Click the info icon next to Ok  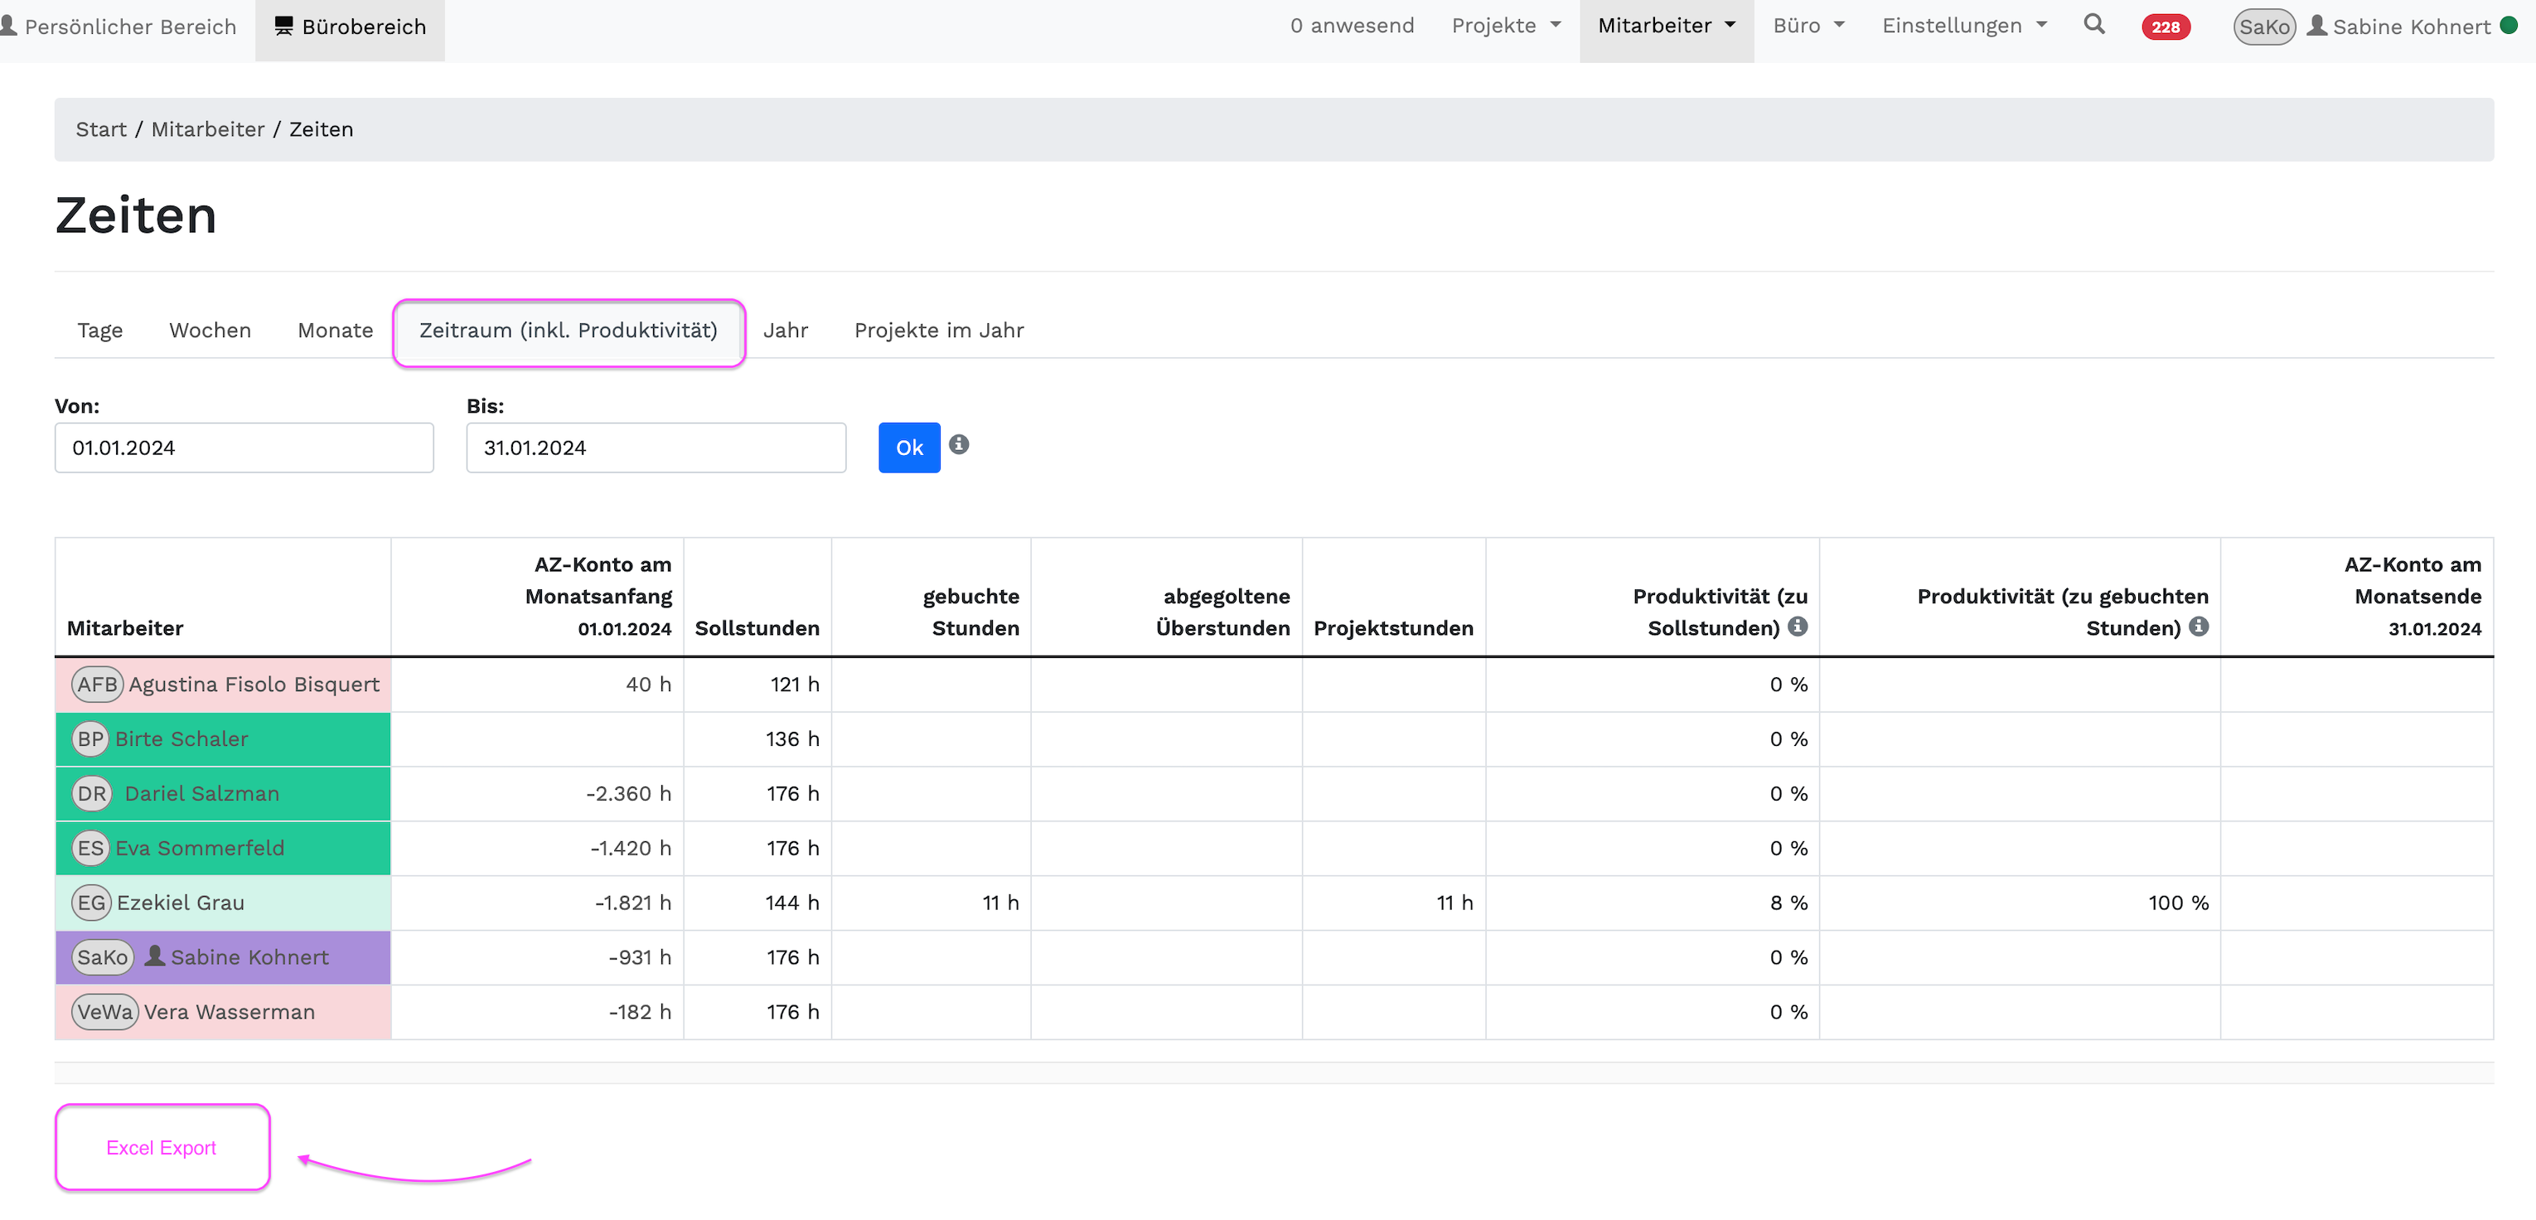tap(959, 445)
